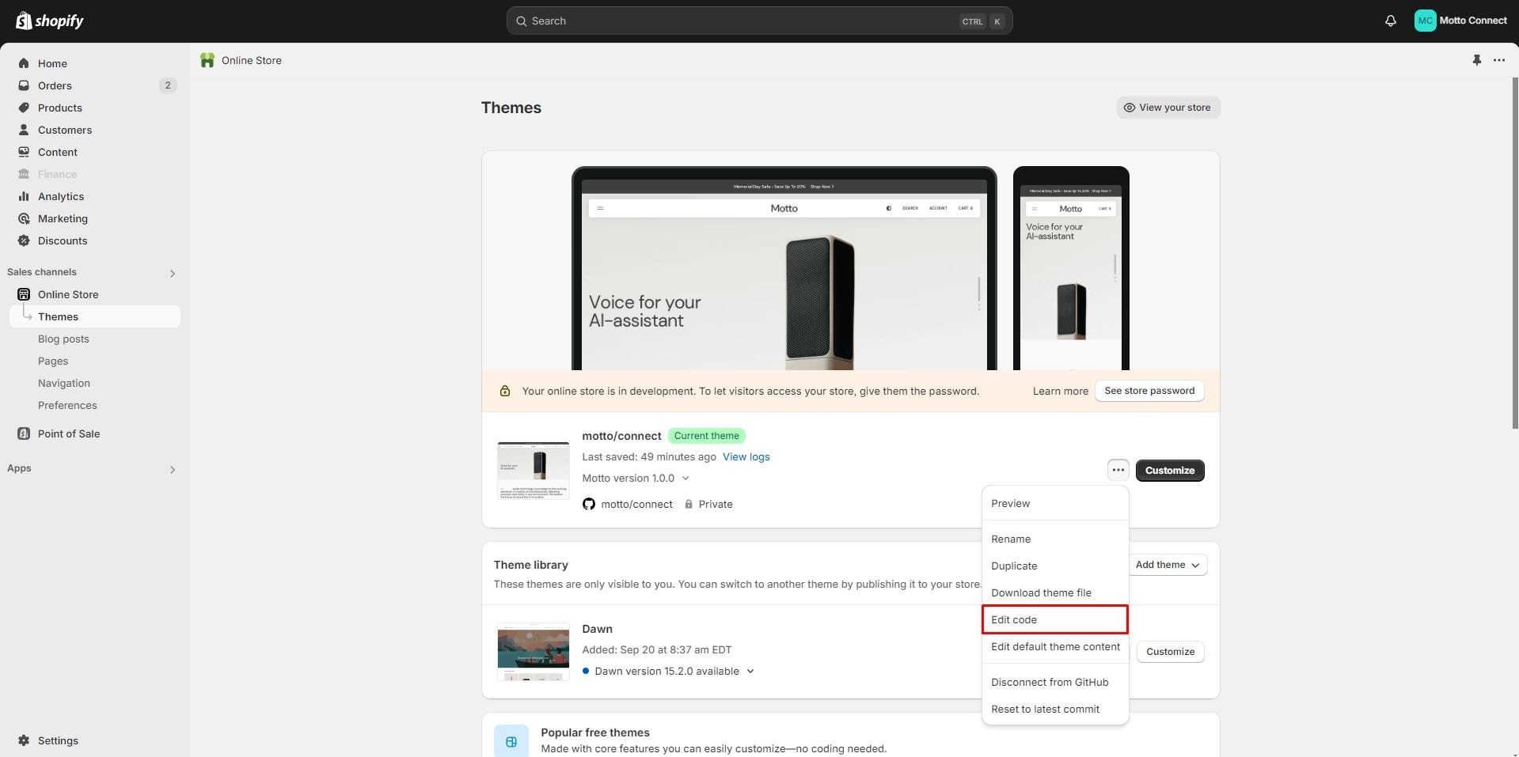Go to Discounts in the sidebar
The width and height of the screenshot is (1519, 757).
(62, 240)
